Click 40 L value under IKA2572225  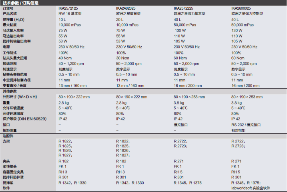click(177, 20)
